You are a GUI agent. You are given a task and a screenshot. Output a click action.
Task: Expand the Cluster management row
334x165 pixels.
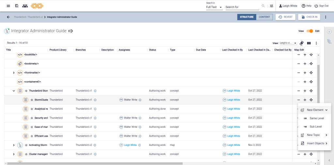(14, 154)
